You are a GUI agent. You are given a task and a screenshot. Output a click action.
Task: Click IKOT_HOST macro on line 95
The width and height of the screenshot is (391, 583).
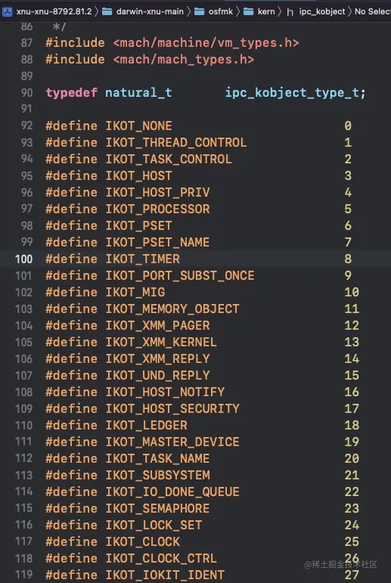[138, 175]
